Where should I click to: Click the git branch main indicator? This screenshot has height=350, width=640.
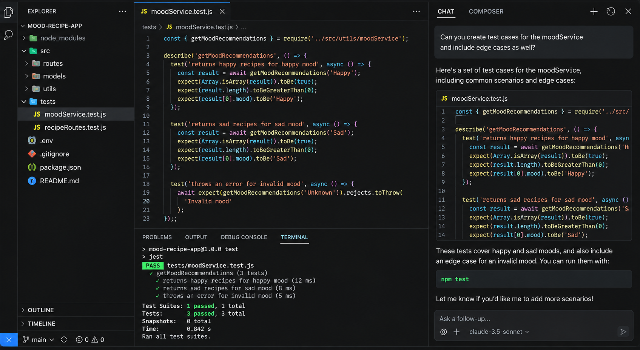38,340
